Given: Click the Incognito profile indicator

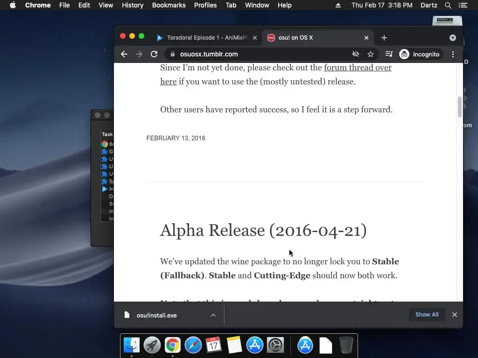Looking at the screenshot, I should pos(420,54).
